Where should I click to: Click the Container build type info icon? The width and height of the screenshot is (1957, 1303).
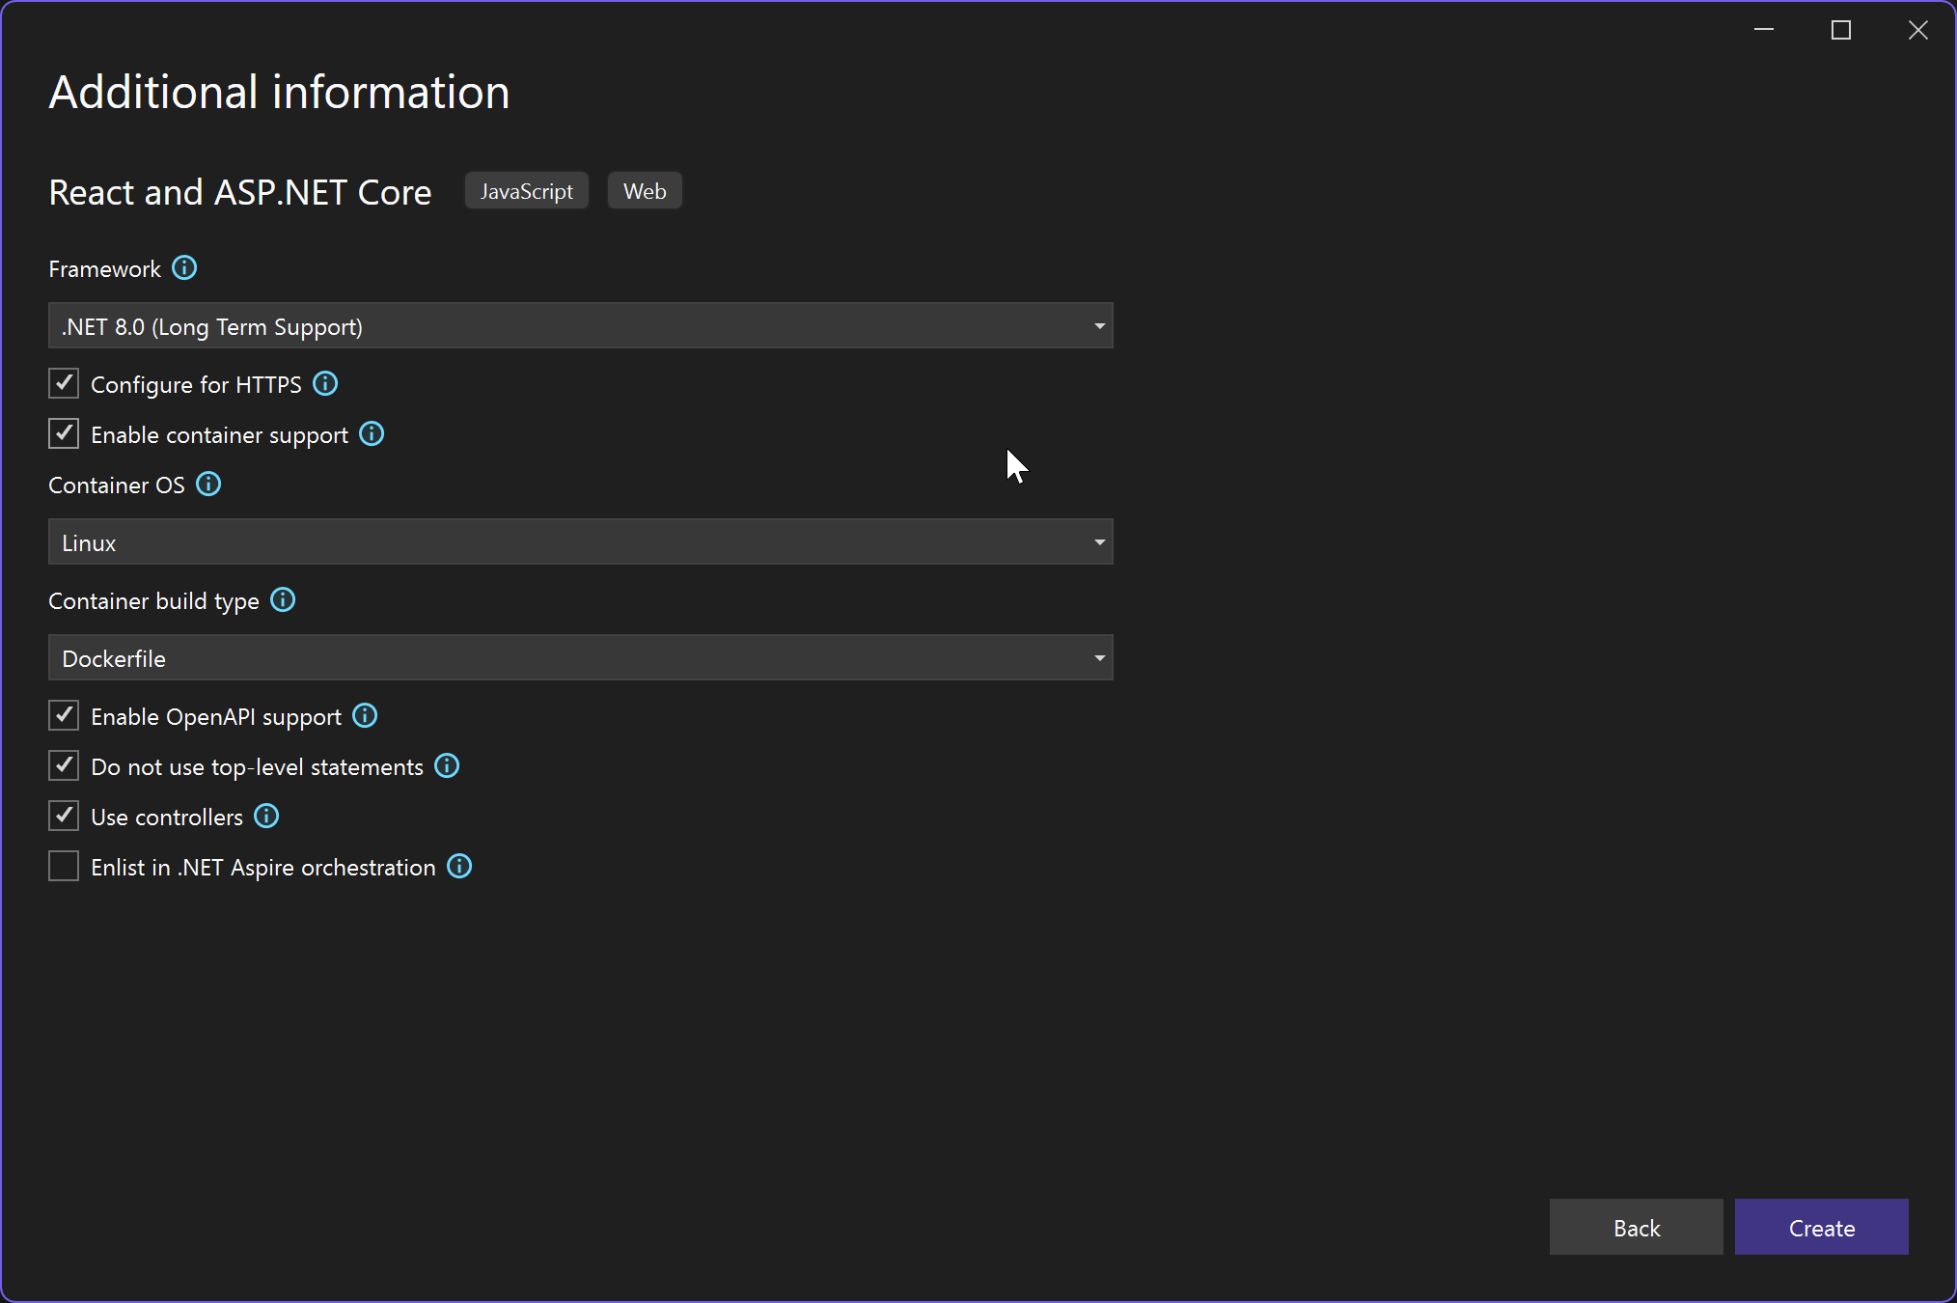(282, 599)
